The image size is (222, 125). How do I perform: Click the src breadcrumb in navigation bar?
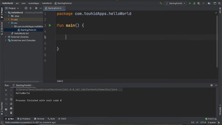pyautogui.click(x=17, y=3)
